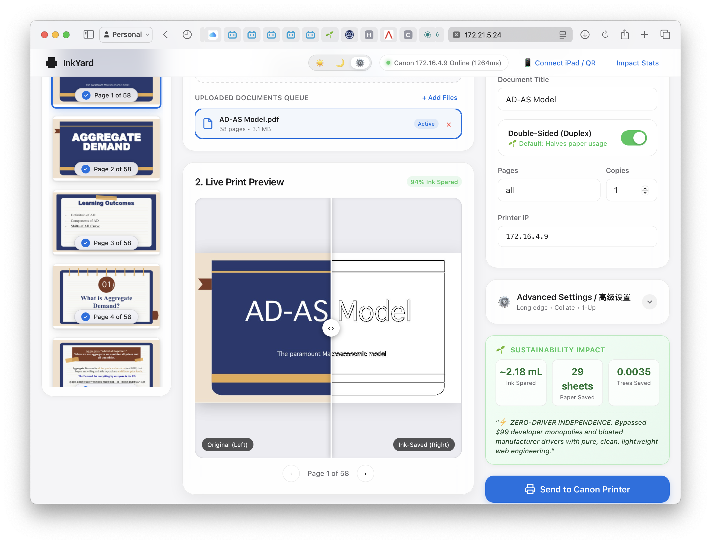711x544 pixels.
Task: Click the Pages input field
Action: (549, 190)
